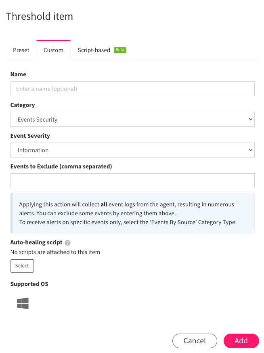Click the Event Severity field label

click(x=30, y=136)
